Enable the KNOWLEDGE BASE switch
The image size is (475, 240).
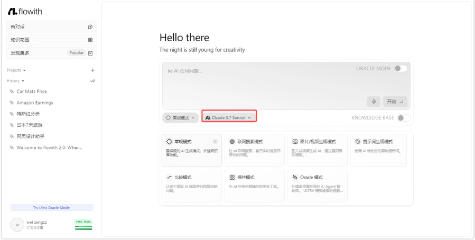click(404, 118)
